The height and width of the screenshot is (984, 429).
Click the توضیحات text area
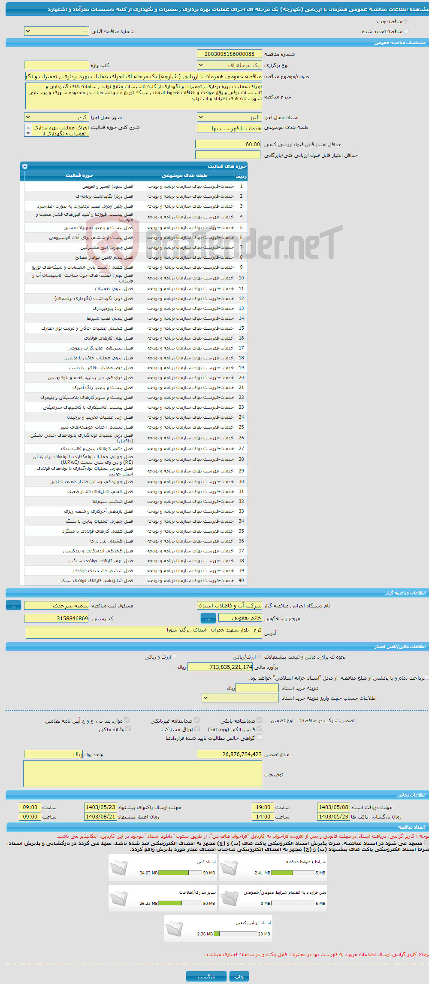[x=142, y=774]
